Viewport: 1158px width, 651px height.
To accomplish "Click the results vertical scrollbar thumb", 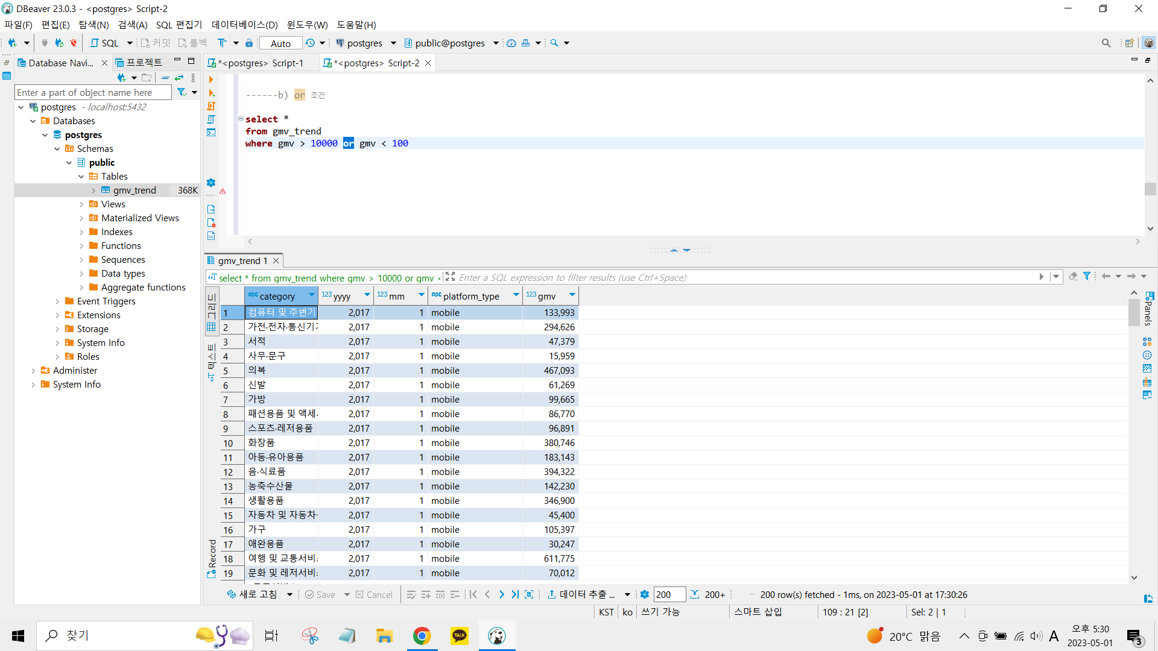I will [x=1134, y=310].
